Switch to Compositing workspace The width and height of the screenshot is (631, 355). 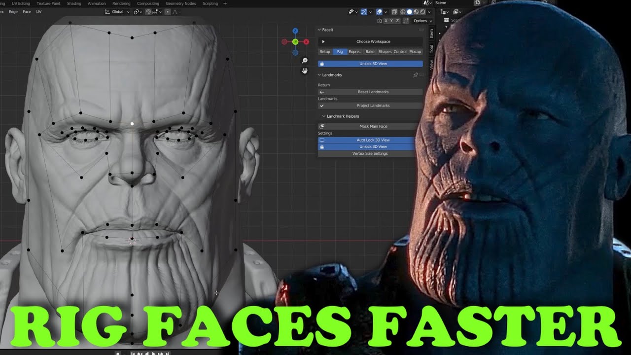pos(148,3)
